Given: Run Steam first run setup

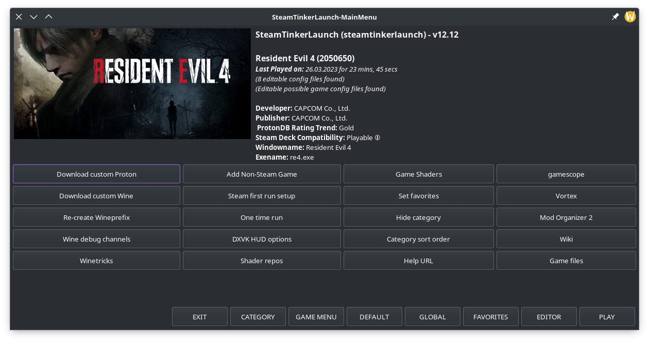Looking at the screenshot, I should click(x=262, y=196).
